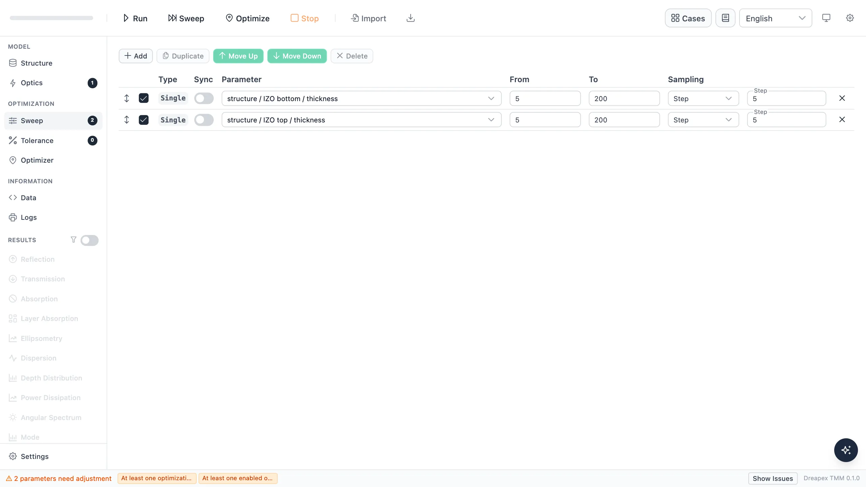Open the English language dropdown
The image size is (866, 487).
tap(775, 18)
